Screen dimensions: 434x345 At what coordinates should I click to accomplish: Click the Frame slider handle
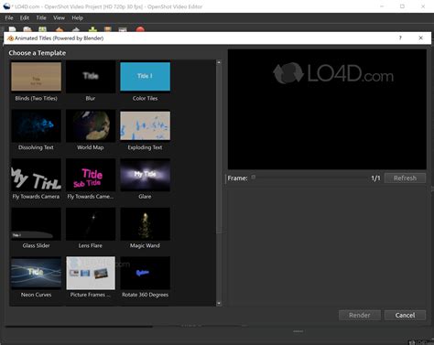pyautogui.click(x=254, y=178)
